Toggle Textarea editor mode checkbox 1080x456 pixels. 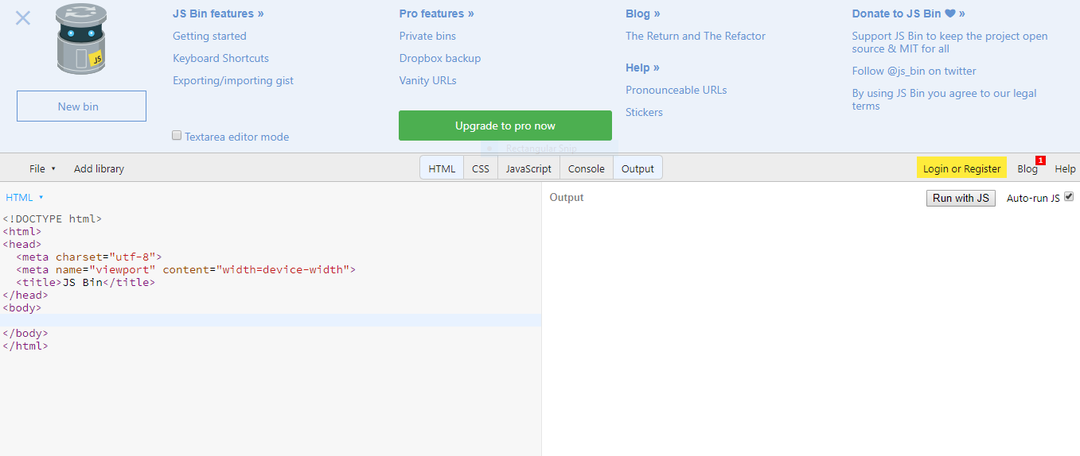pyautogui.click(x=177, y=136)
